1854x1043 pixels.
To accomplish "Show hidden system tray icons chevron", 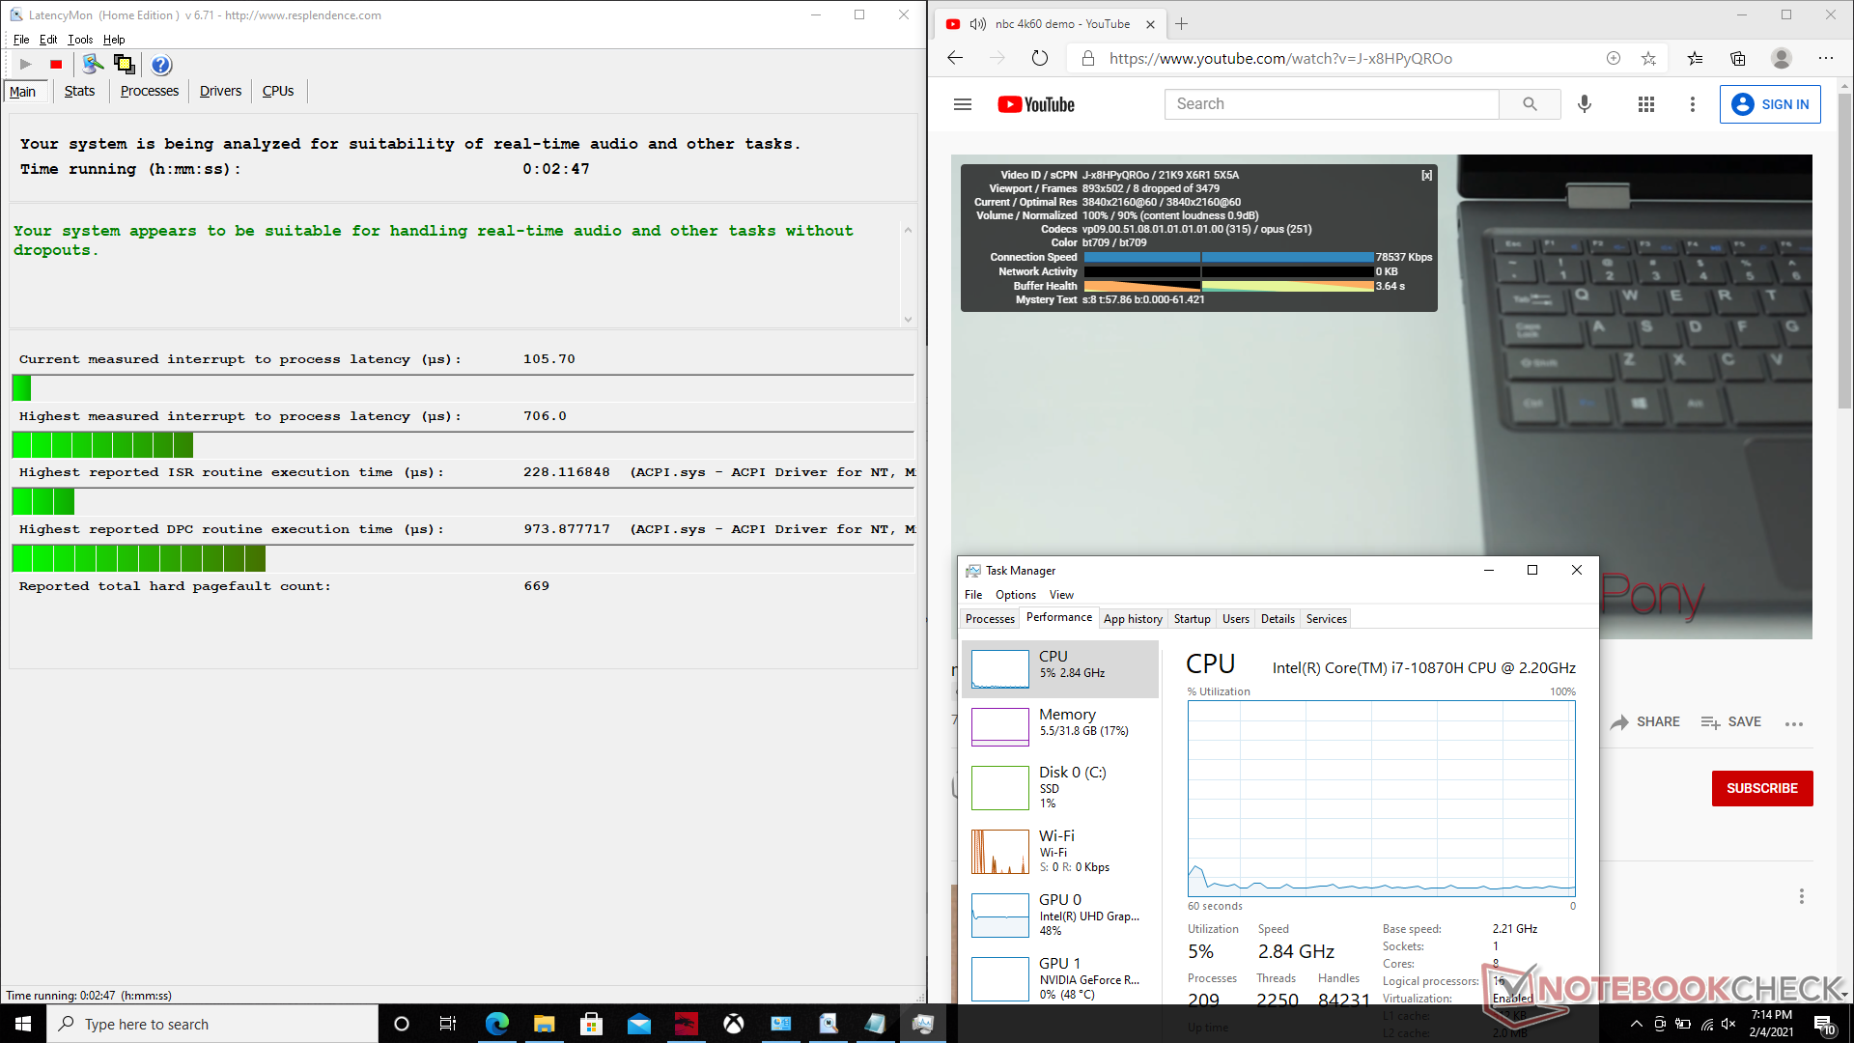I will (1636, 1024).
